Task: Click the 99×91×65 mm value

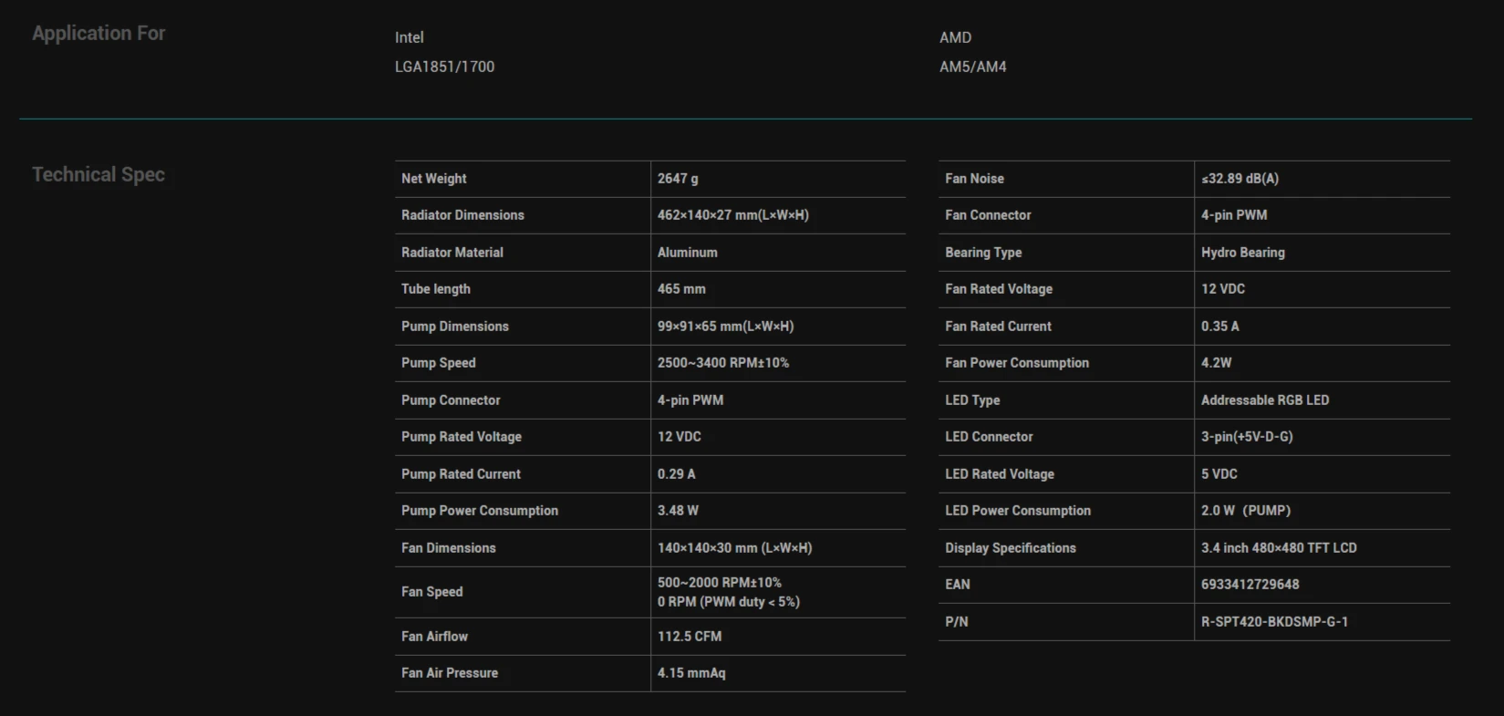Action: pyautogui.click(x=726, y=327)
